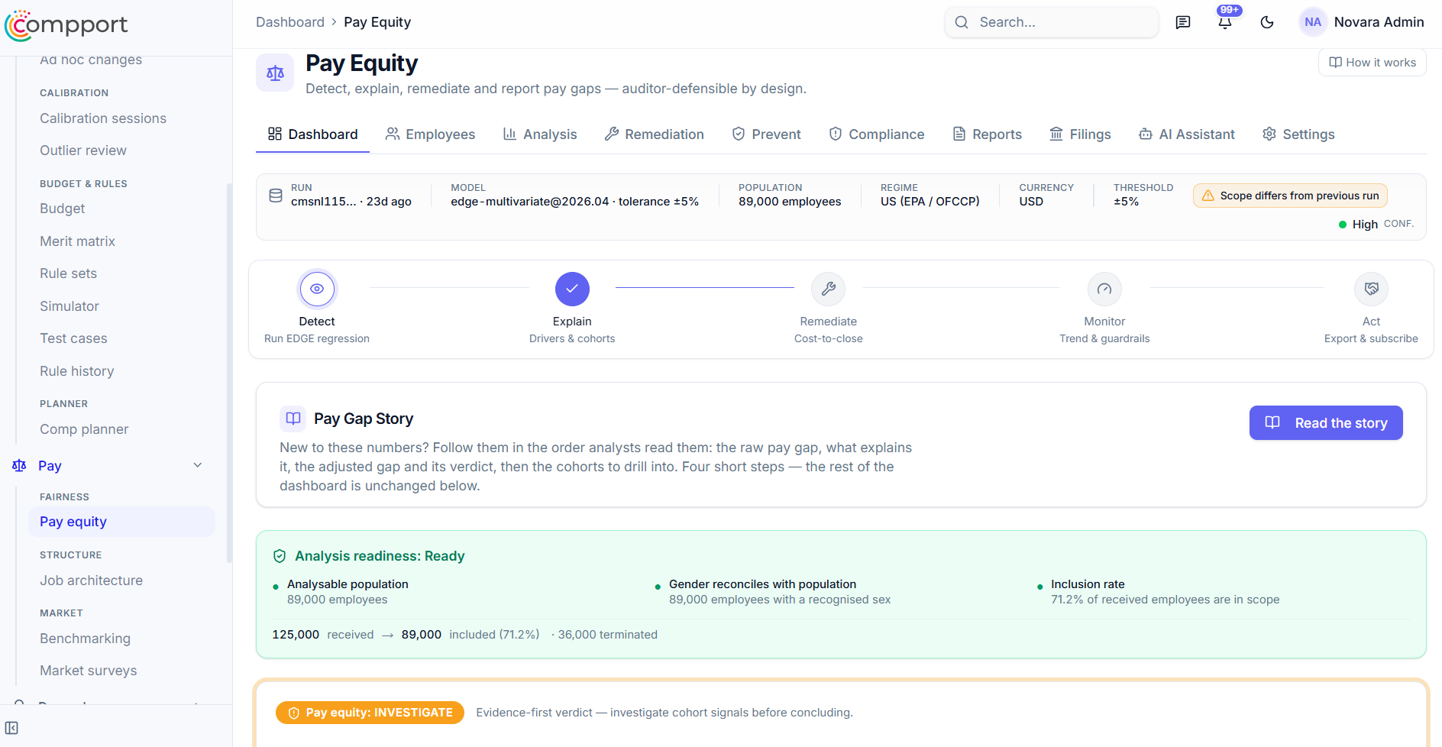This screenshot has height=747, width=1442.
Task: Open the notifications bell
Action: 1225,22
